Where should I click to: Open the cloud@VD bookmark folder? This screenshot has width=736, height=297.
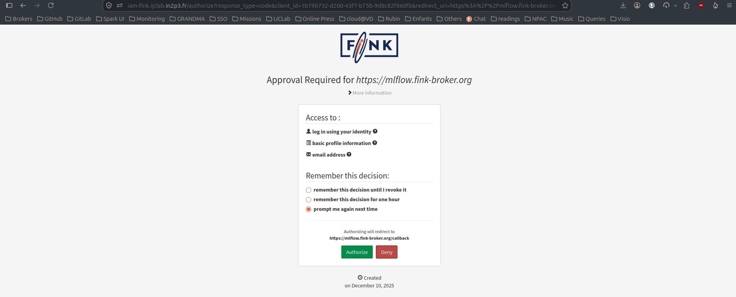(x=356, y=19)
